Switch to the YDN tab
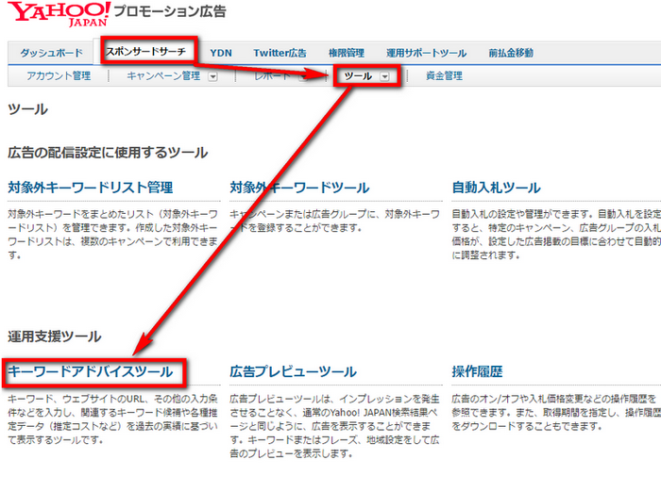Screen dimensions: 661x492 coord(221,53)
